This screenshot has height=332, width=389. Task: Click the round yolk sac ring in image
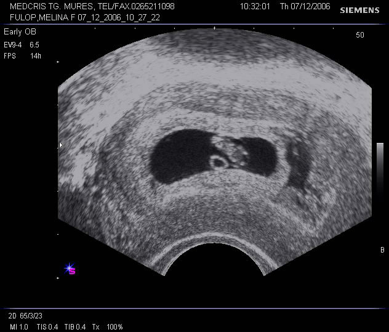coord(218,163)
